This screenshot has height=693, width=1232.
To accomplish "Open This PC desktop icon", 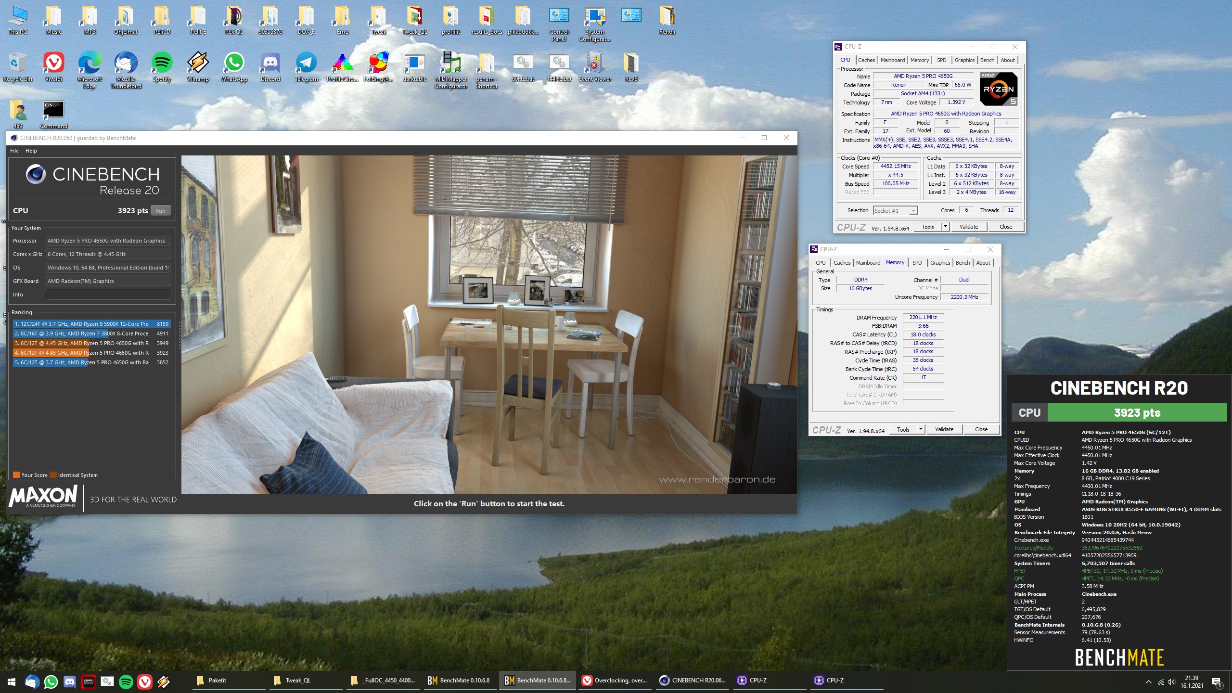I will (18, 20).
